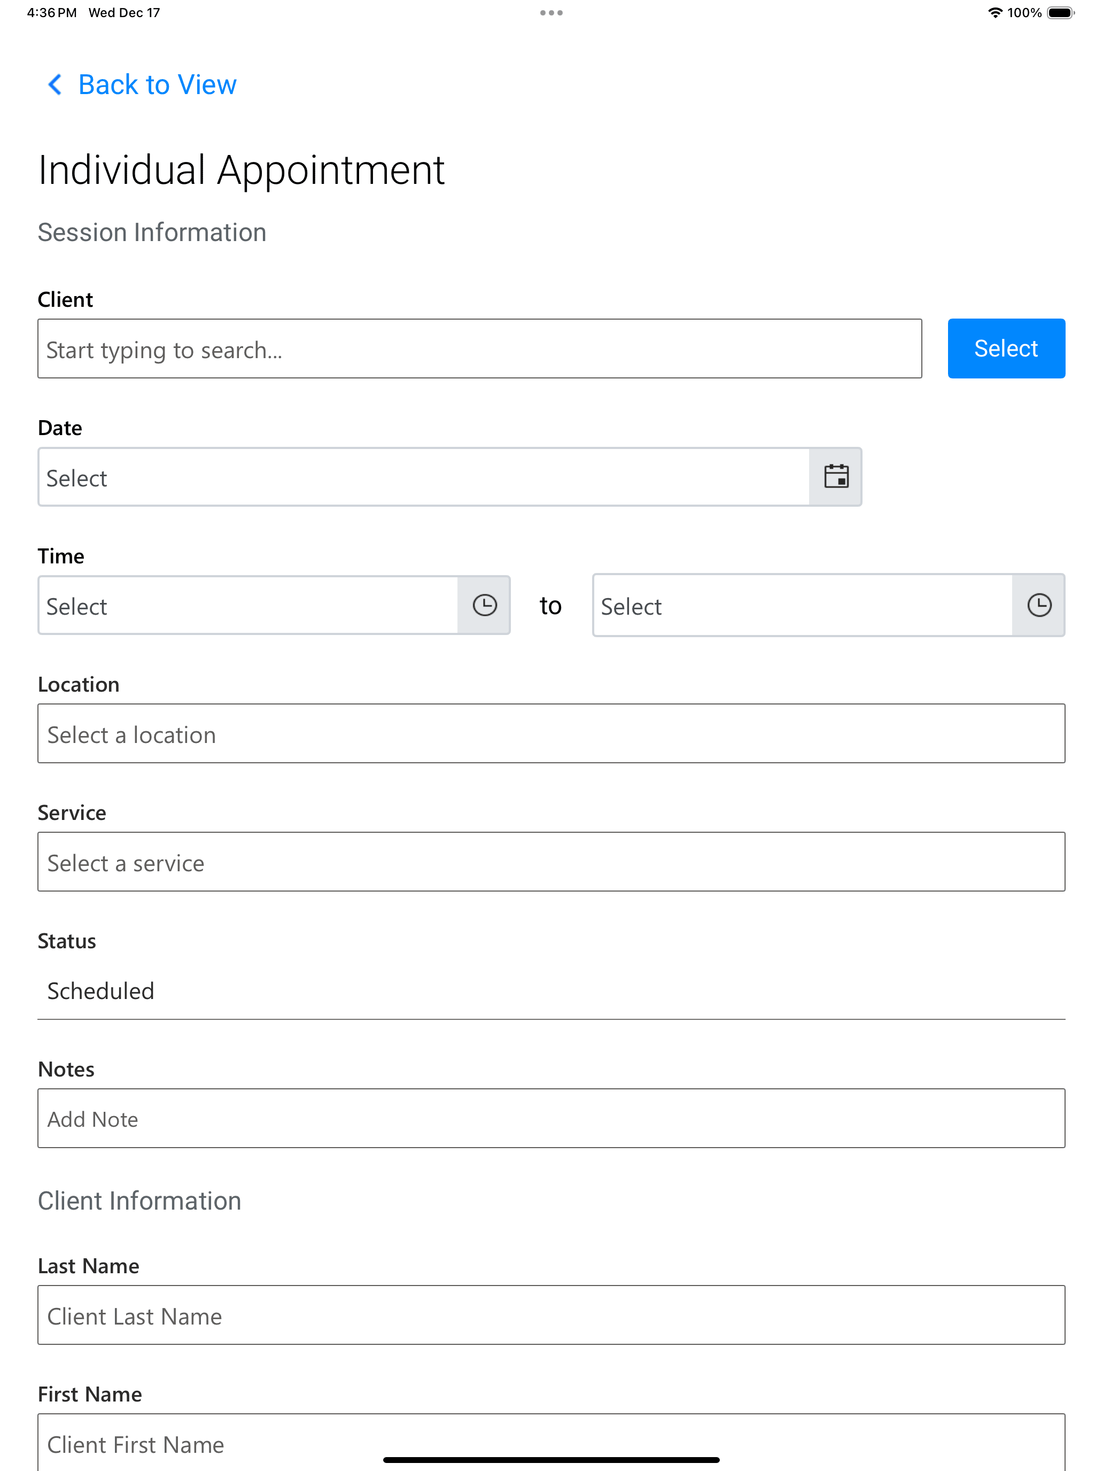Tap the battery status icon
This screenshot has width=1103, height=1471.
click(x=1061, y=13)
